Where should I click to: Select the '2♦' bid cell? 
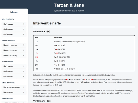tap(37, 53)
